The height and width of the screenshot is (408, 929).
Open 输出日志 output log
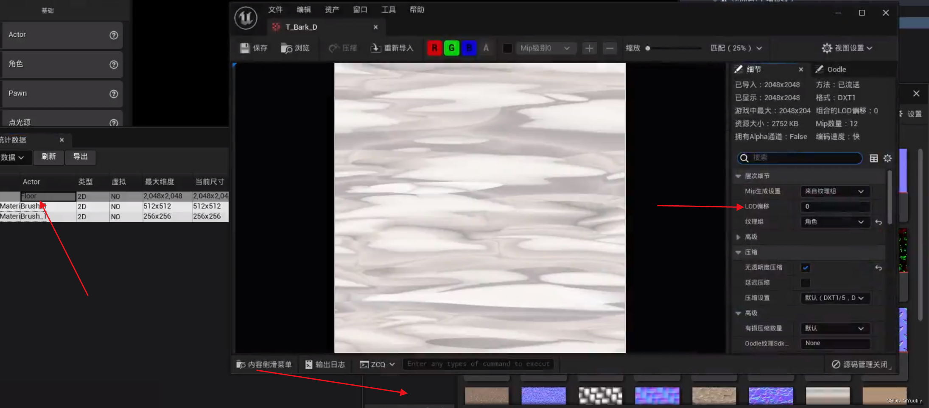coord(325,364)
